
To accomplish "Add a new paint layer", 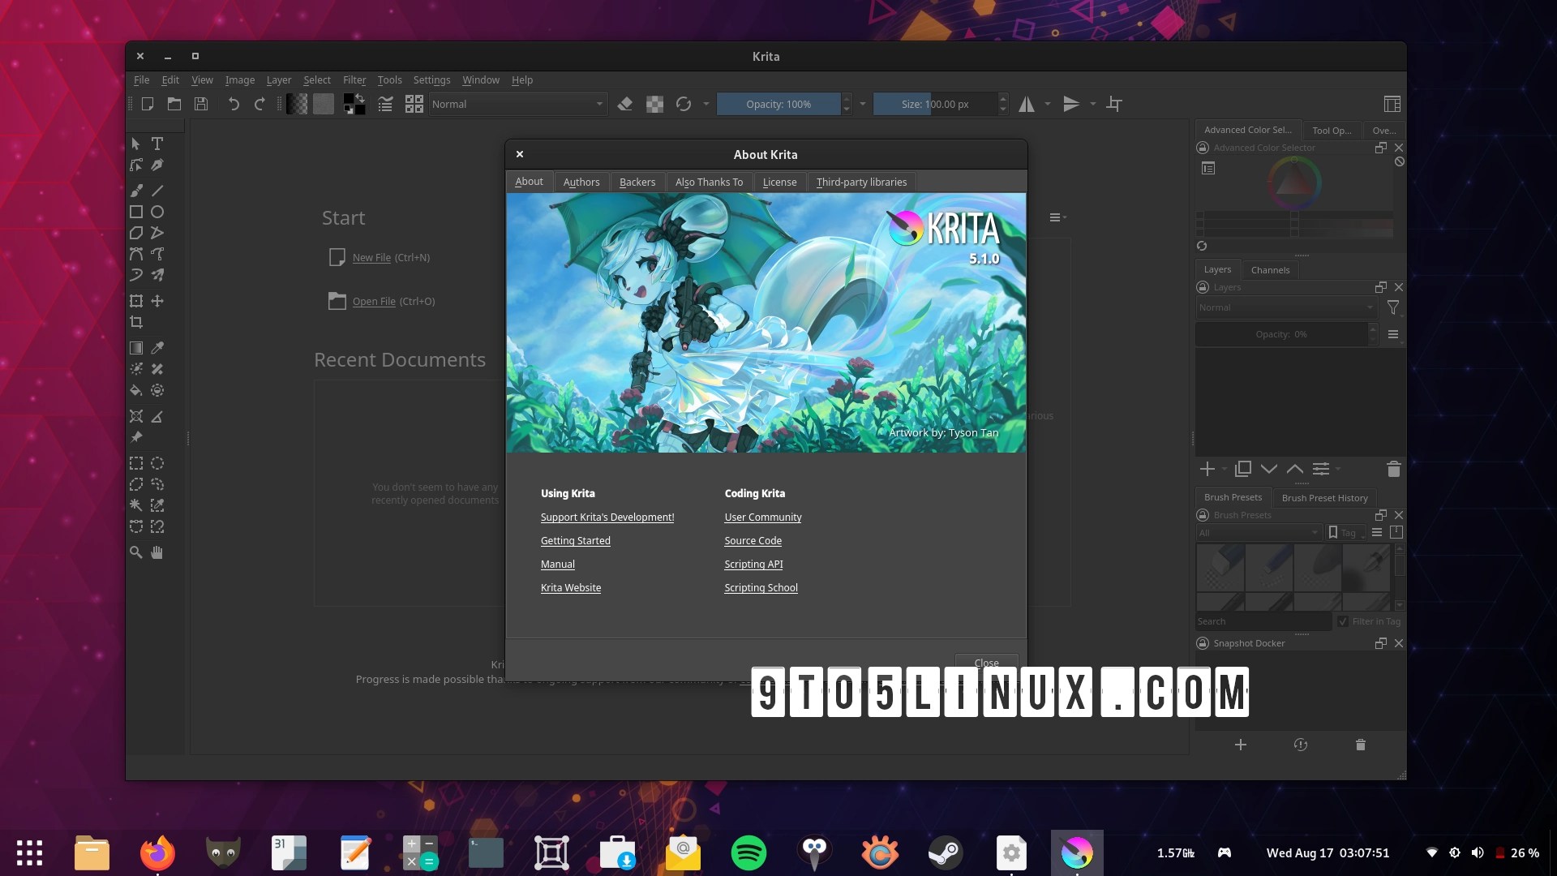I will pos(1207,469).
